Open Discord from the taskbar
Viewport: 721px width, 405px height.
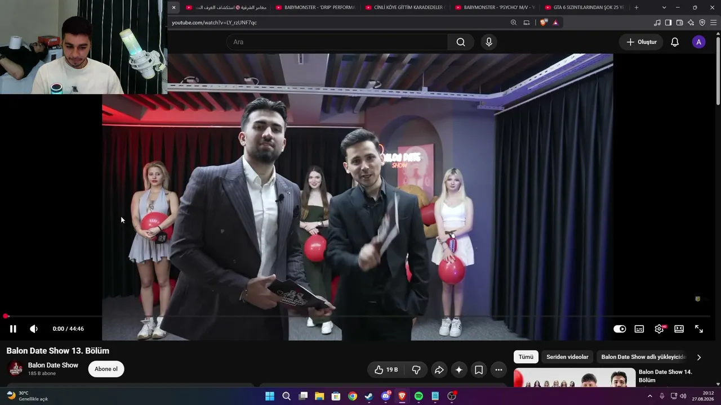click(x=386, y=396)
